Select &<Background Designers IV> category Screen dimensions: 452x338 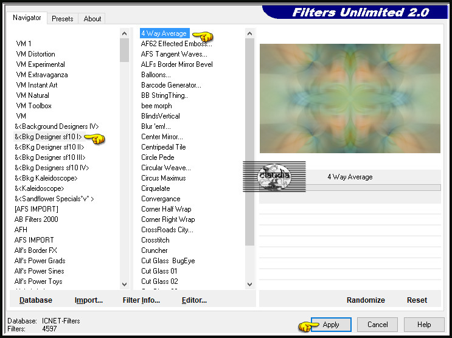pos(57,126)
